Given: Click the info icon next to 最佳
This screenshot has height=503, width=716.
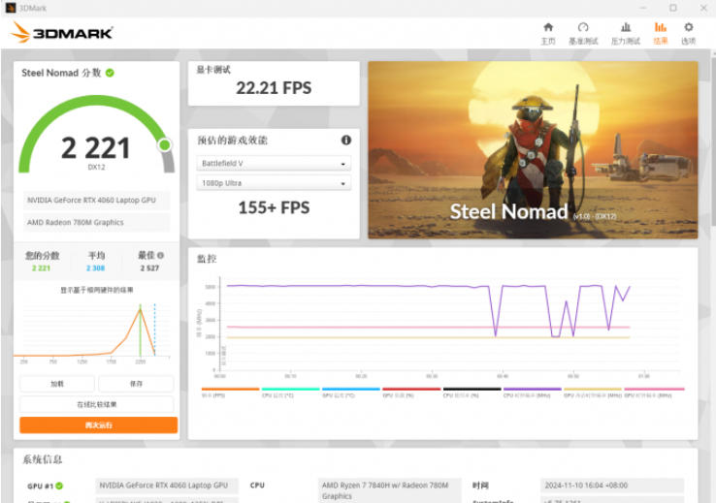Looking at the screenshot, I should click(160, 256).
